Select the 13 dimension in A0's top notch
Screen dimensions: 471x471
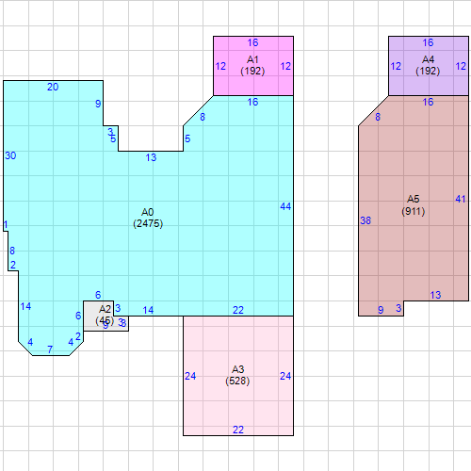click(151, 157)
